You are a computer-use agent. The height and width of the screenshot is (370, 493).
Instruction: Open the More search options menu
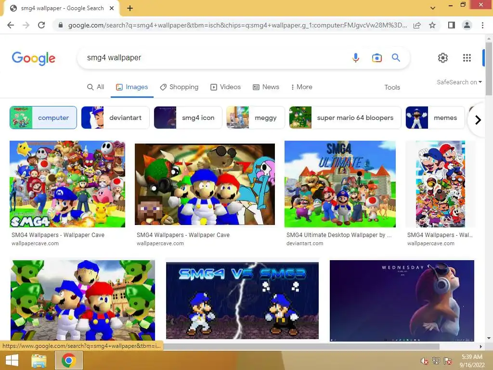pos(301,87)
